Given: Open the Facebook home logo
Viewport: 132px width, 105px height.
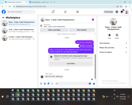Looking at the screenshot, I should 4,12.
